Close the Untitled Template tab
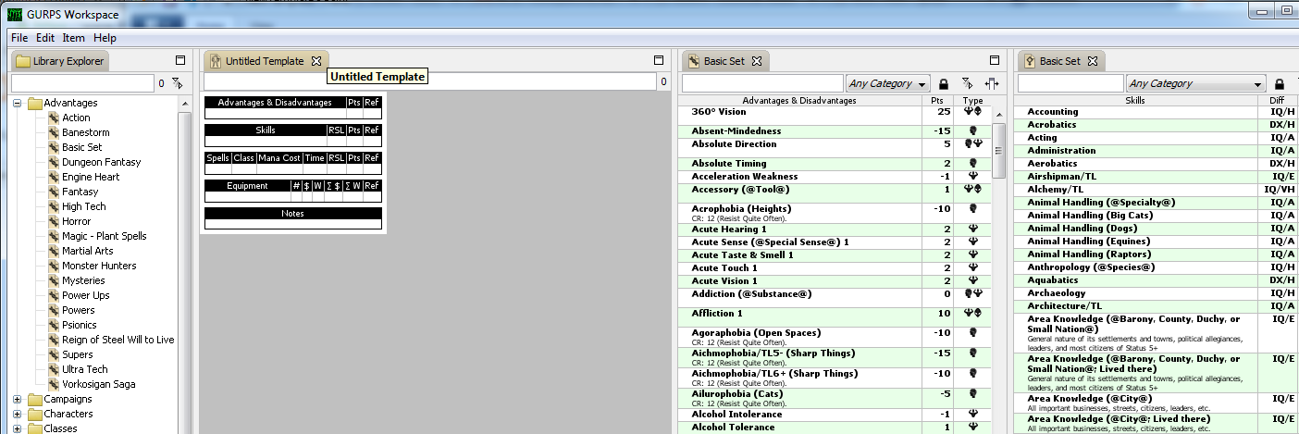The width and height of the screenshot is (1299, 434). click(316, 61)
